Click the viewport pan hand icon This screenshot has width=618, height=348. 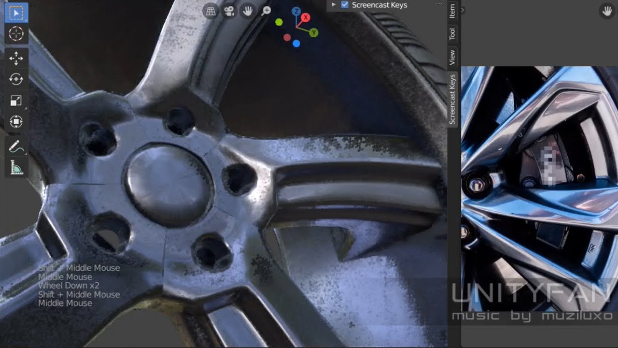248,11
